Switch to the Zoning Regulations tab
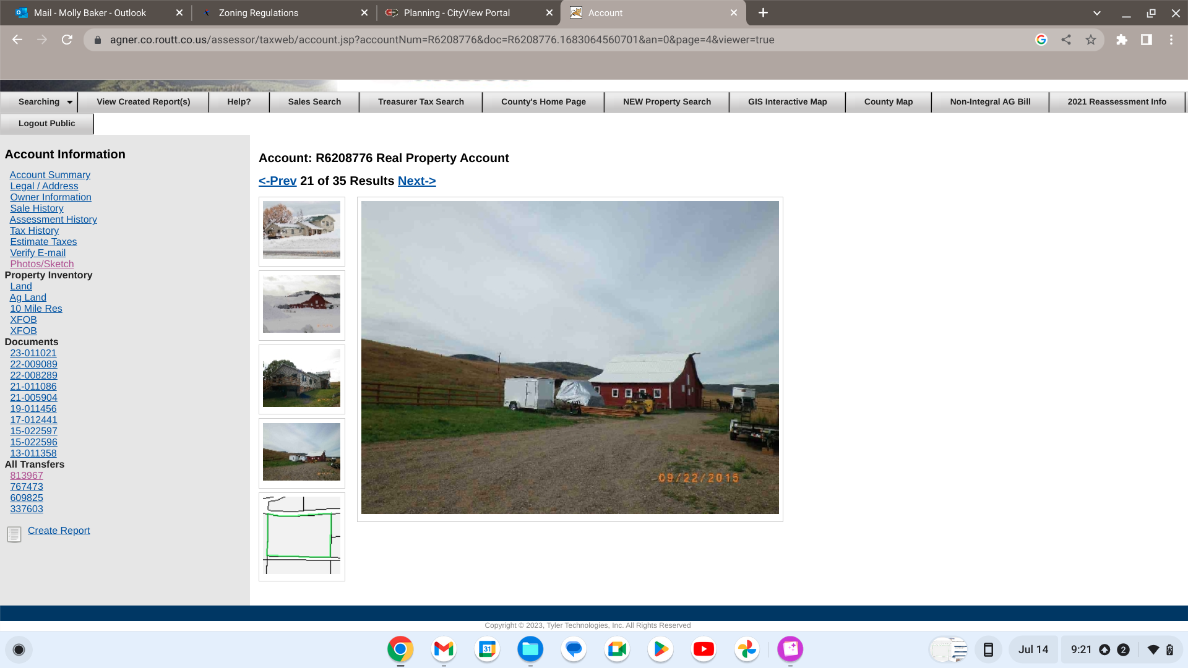The height and width of the screenshot is (668, 1188). click(x=258, y=13)
